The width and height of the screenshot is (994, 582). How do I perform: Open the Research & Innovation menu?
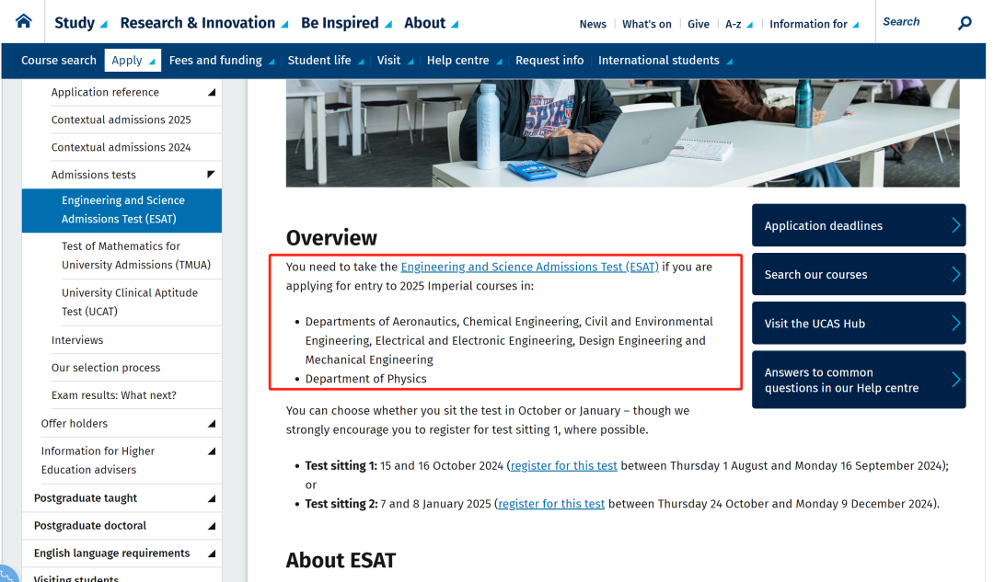(x=204, y=23)
